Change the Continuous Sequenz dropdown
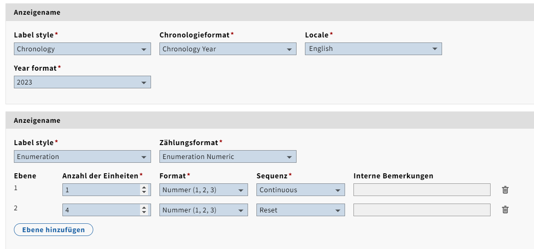534x249 pixels. pyautogui.click(x=300, y=190)
